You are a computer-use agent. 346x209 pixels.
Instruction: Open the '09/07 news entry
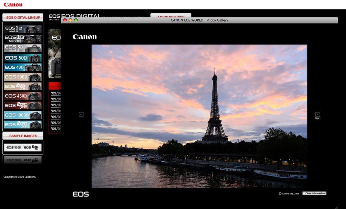tap(56, 93)
